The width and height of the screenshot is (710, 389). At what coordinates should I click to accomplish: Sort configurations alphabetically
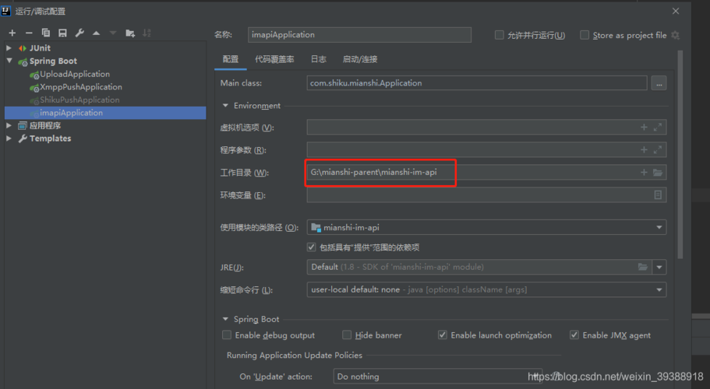pyautogui.click(x=147, y=33)
